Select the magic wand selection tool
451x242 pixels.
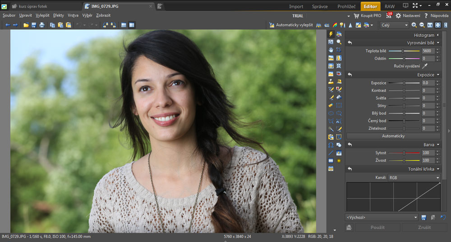[x=331, y=129]
